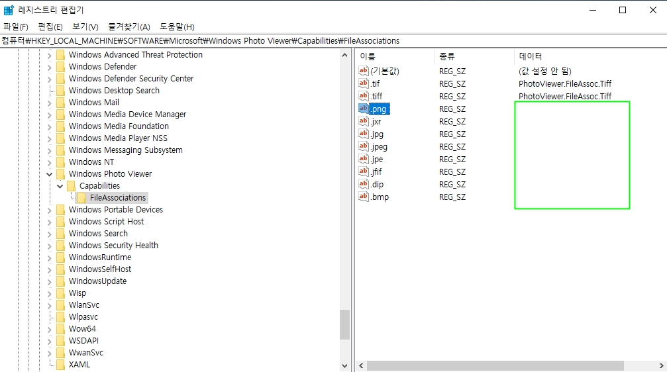The image size is (667, 372).
Task: Select the string icon for .jxr value
Action: click(x=363, y=121)
